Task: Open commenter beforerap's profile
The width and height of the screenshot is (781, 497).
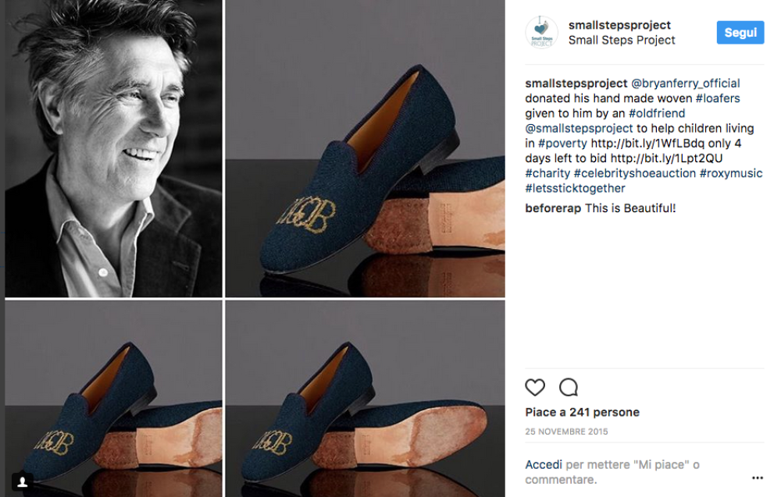Action: [553, 208]
